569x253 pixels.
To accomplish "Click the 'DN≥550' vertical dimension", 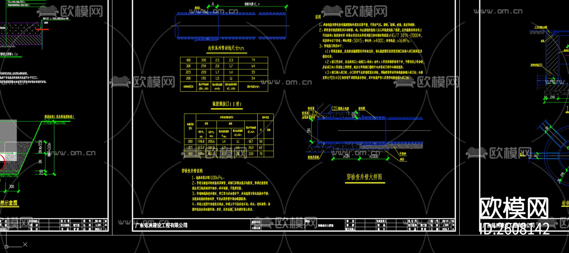I will click(x=40, y=147).
